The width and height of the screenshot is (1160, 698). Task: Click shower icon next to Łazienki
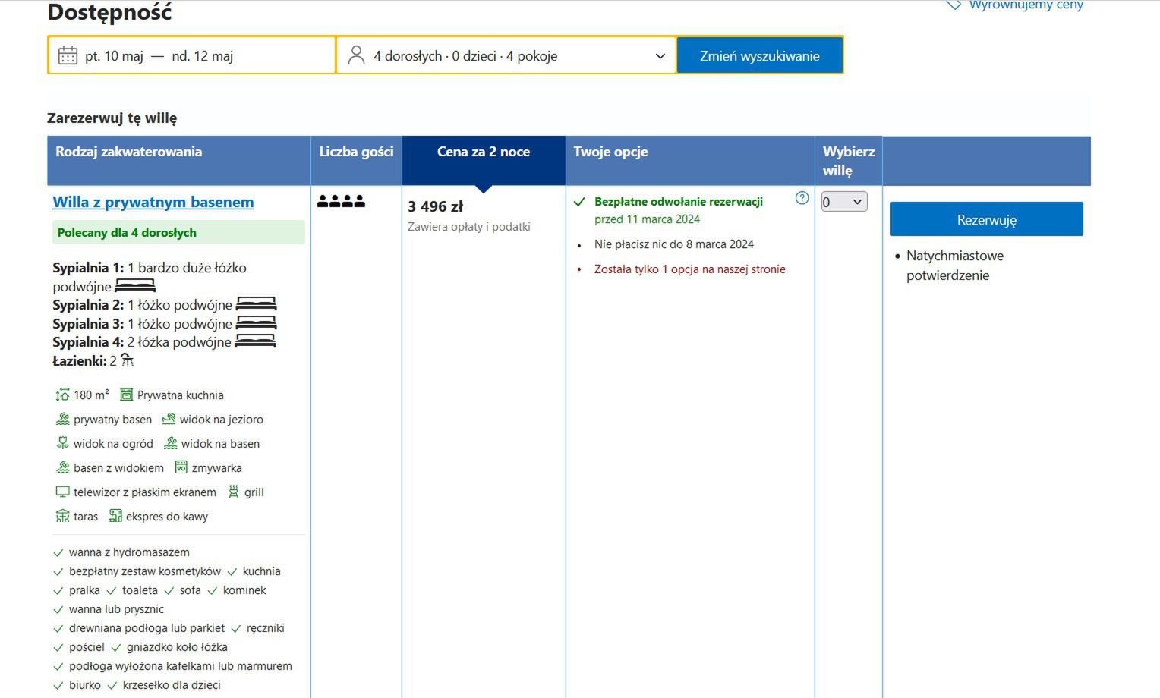(127, 360)
